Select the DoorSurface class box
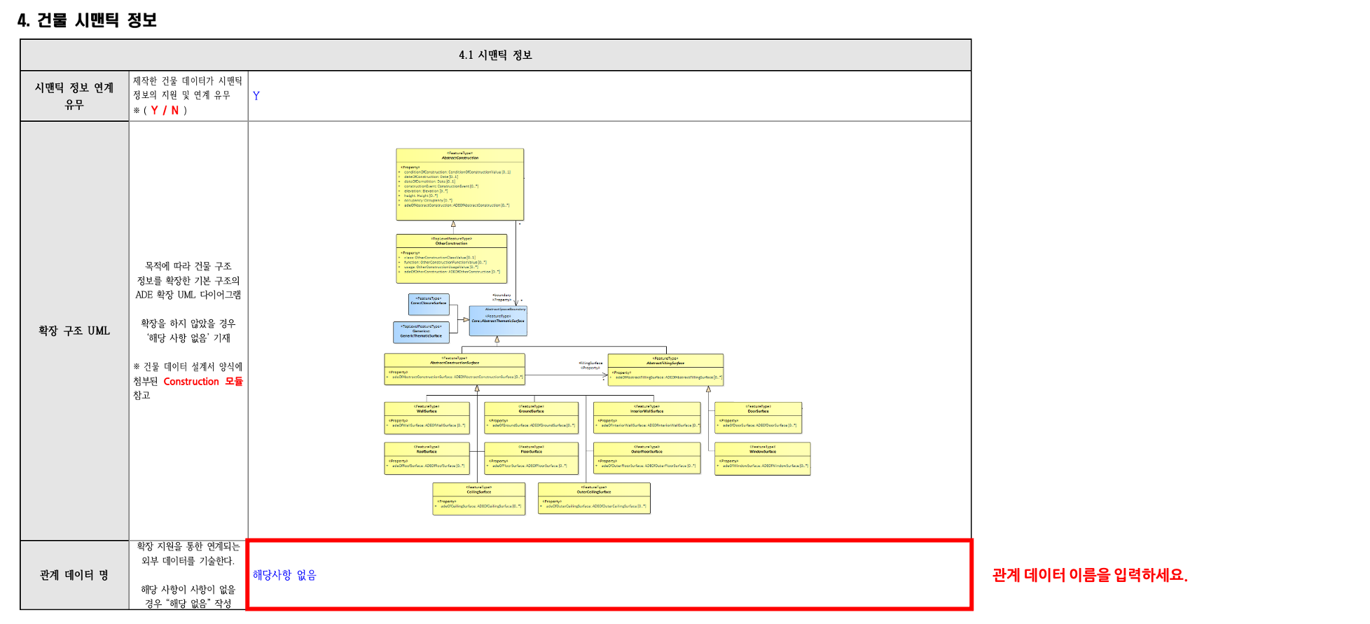This screenshot has width=1370, height=624. 758,418
